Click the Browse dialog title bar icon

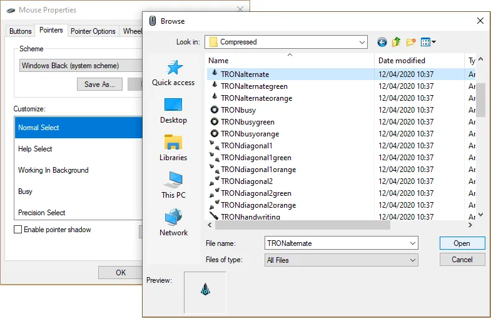[153, 21]
